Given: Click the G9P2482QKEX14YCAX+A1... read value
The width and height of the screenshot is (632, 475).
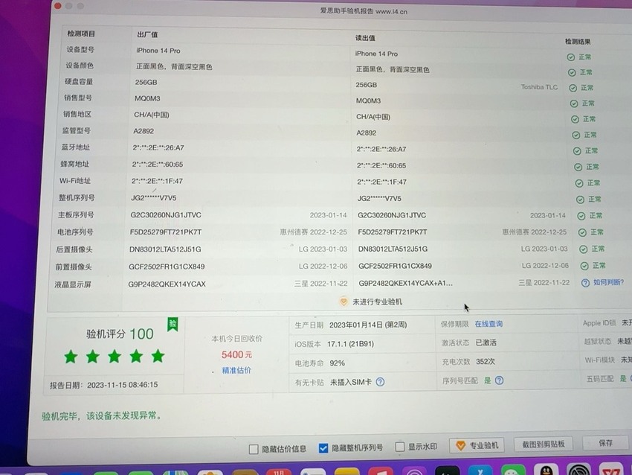Looking at the screenshot, I should coord(405,284).
